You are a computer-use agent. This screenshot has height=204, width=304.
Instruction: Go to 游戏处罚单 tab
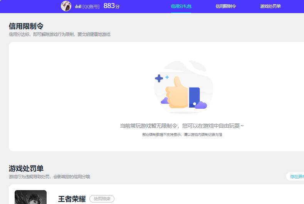click(x=270, y=6)
